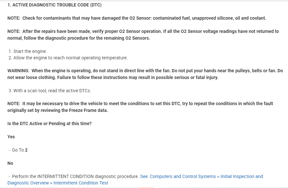Click the step about normal operating temperature
Screen dimensions: 288x188
click(x=70, y=58)
